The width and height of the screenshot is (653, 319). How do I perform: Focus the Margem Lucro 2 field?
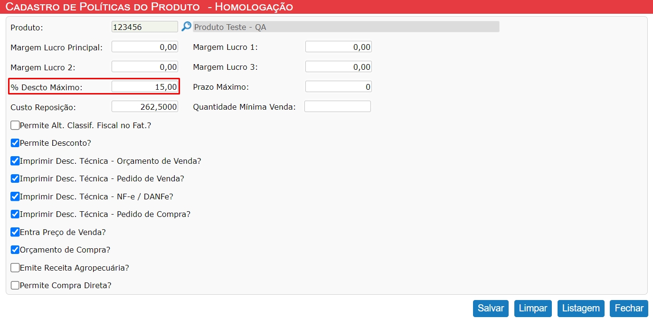point(145,67)
